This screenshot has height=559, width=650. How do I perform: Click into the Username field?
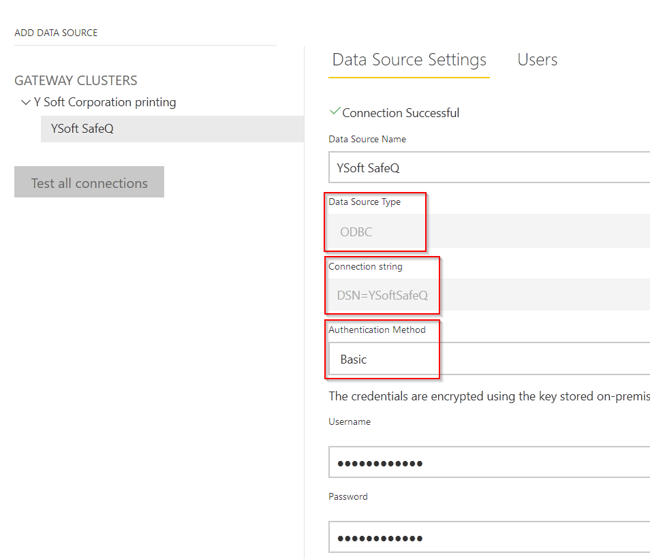coord(489,462)
